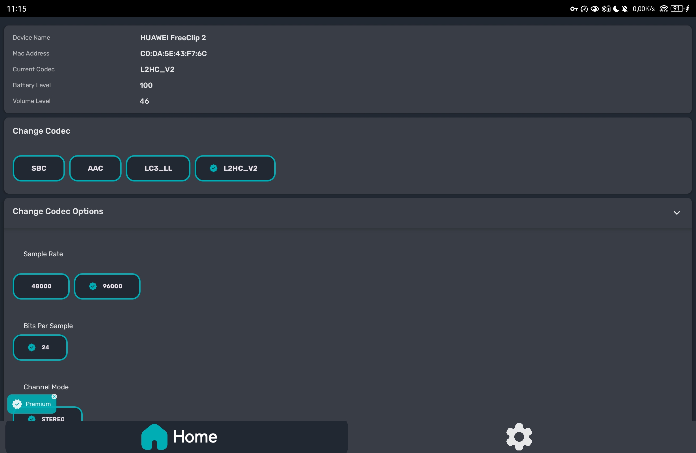This screenshot has width=696, height=453.
Task: Tap the Wi-Fi status bar icon
Action: pyautogui.click(x=663, y=9)
